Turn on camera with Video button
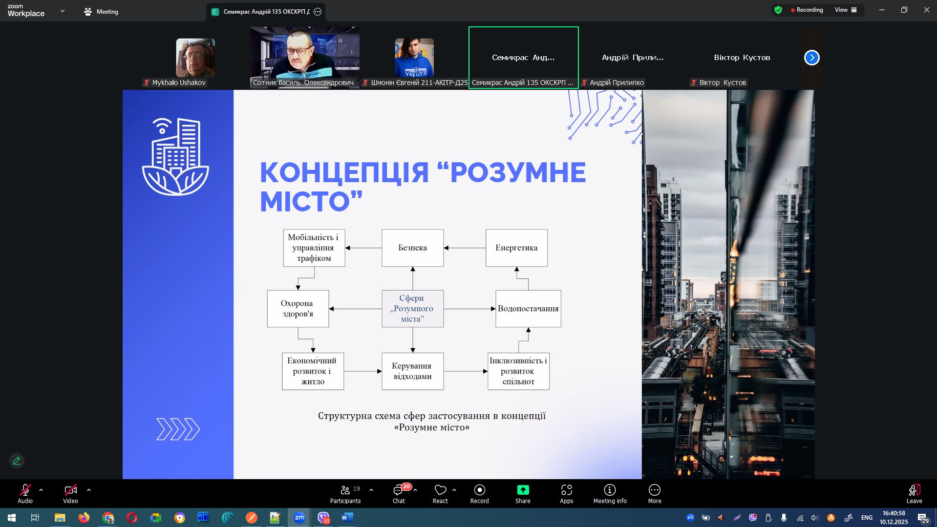The height and width of the screenshot is (527, 937). coord(70,493)
